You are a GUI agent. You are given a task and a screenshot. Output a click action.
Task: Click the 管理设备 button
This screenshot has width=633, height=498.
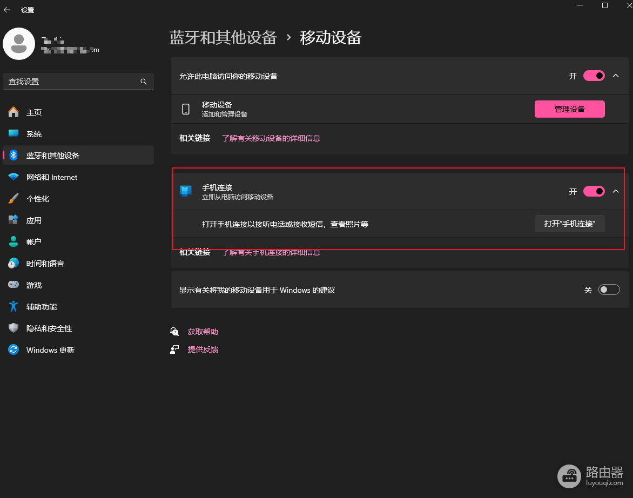pos(570,109)
